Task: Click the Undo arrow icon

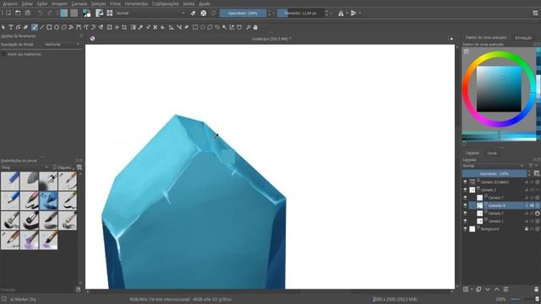Action: tap(40, 14)
